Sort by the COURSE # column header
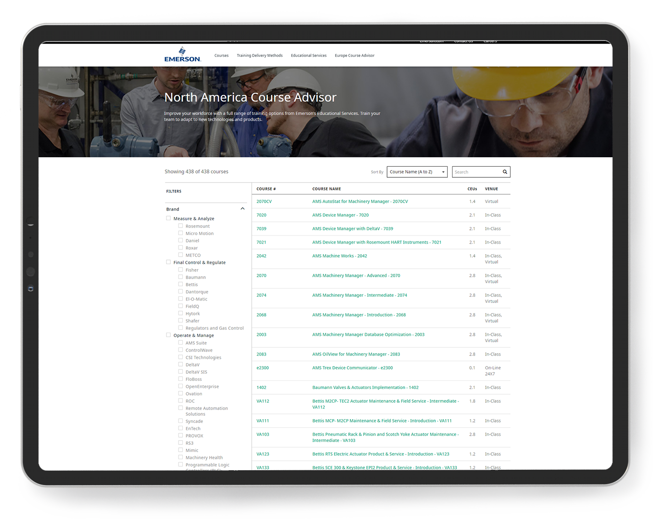The height and width of the screenshot is (519, 653). click(266, 189)
